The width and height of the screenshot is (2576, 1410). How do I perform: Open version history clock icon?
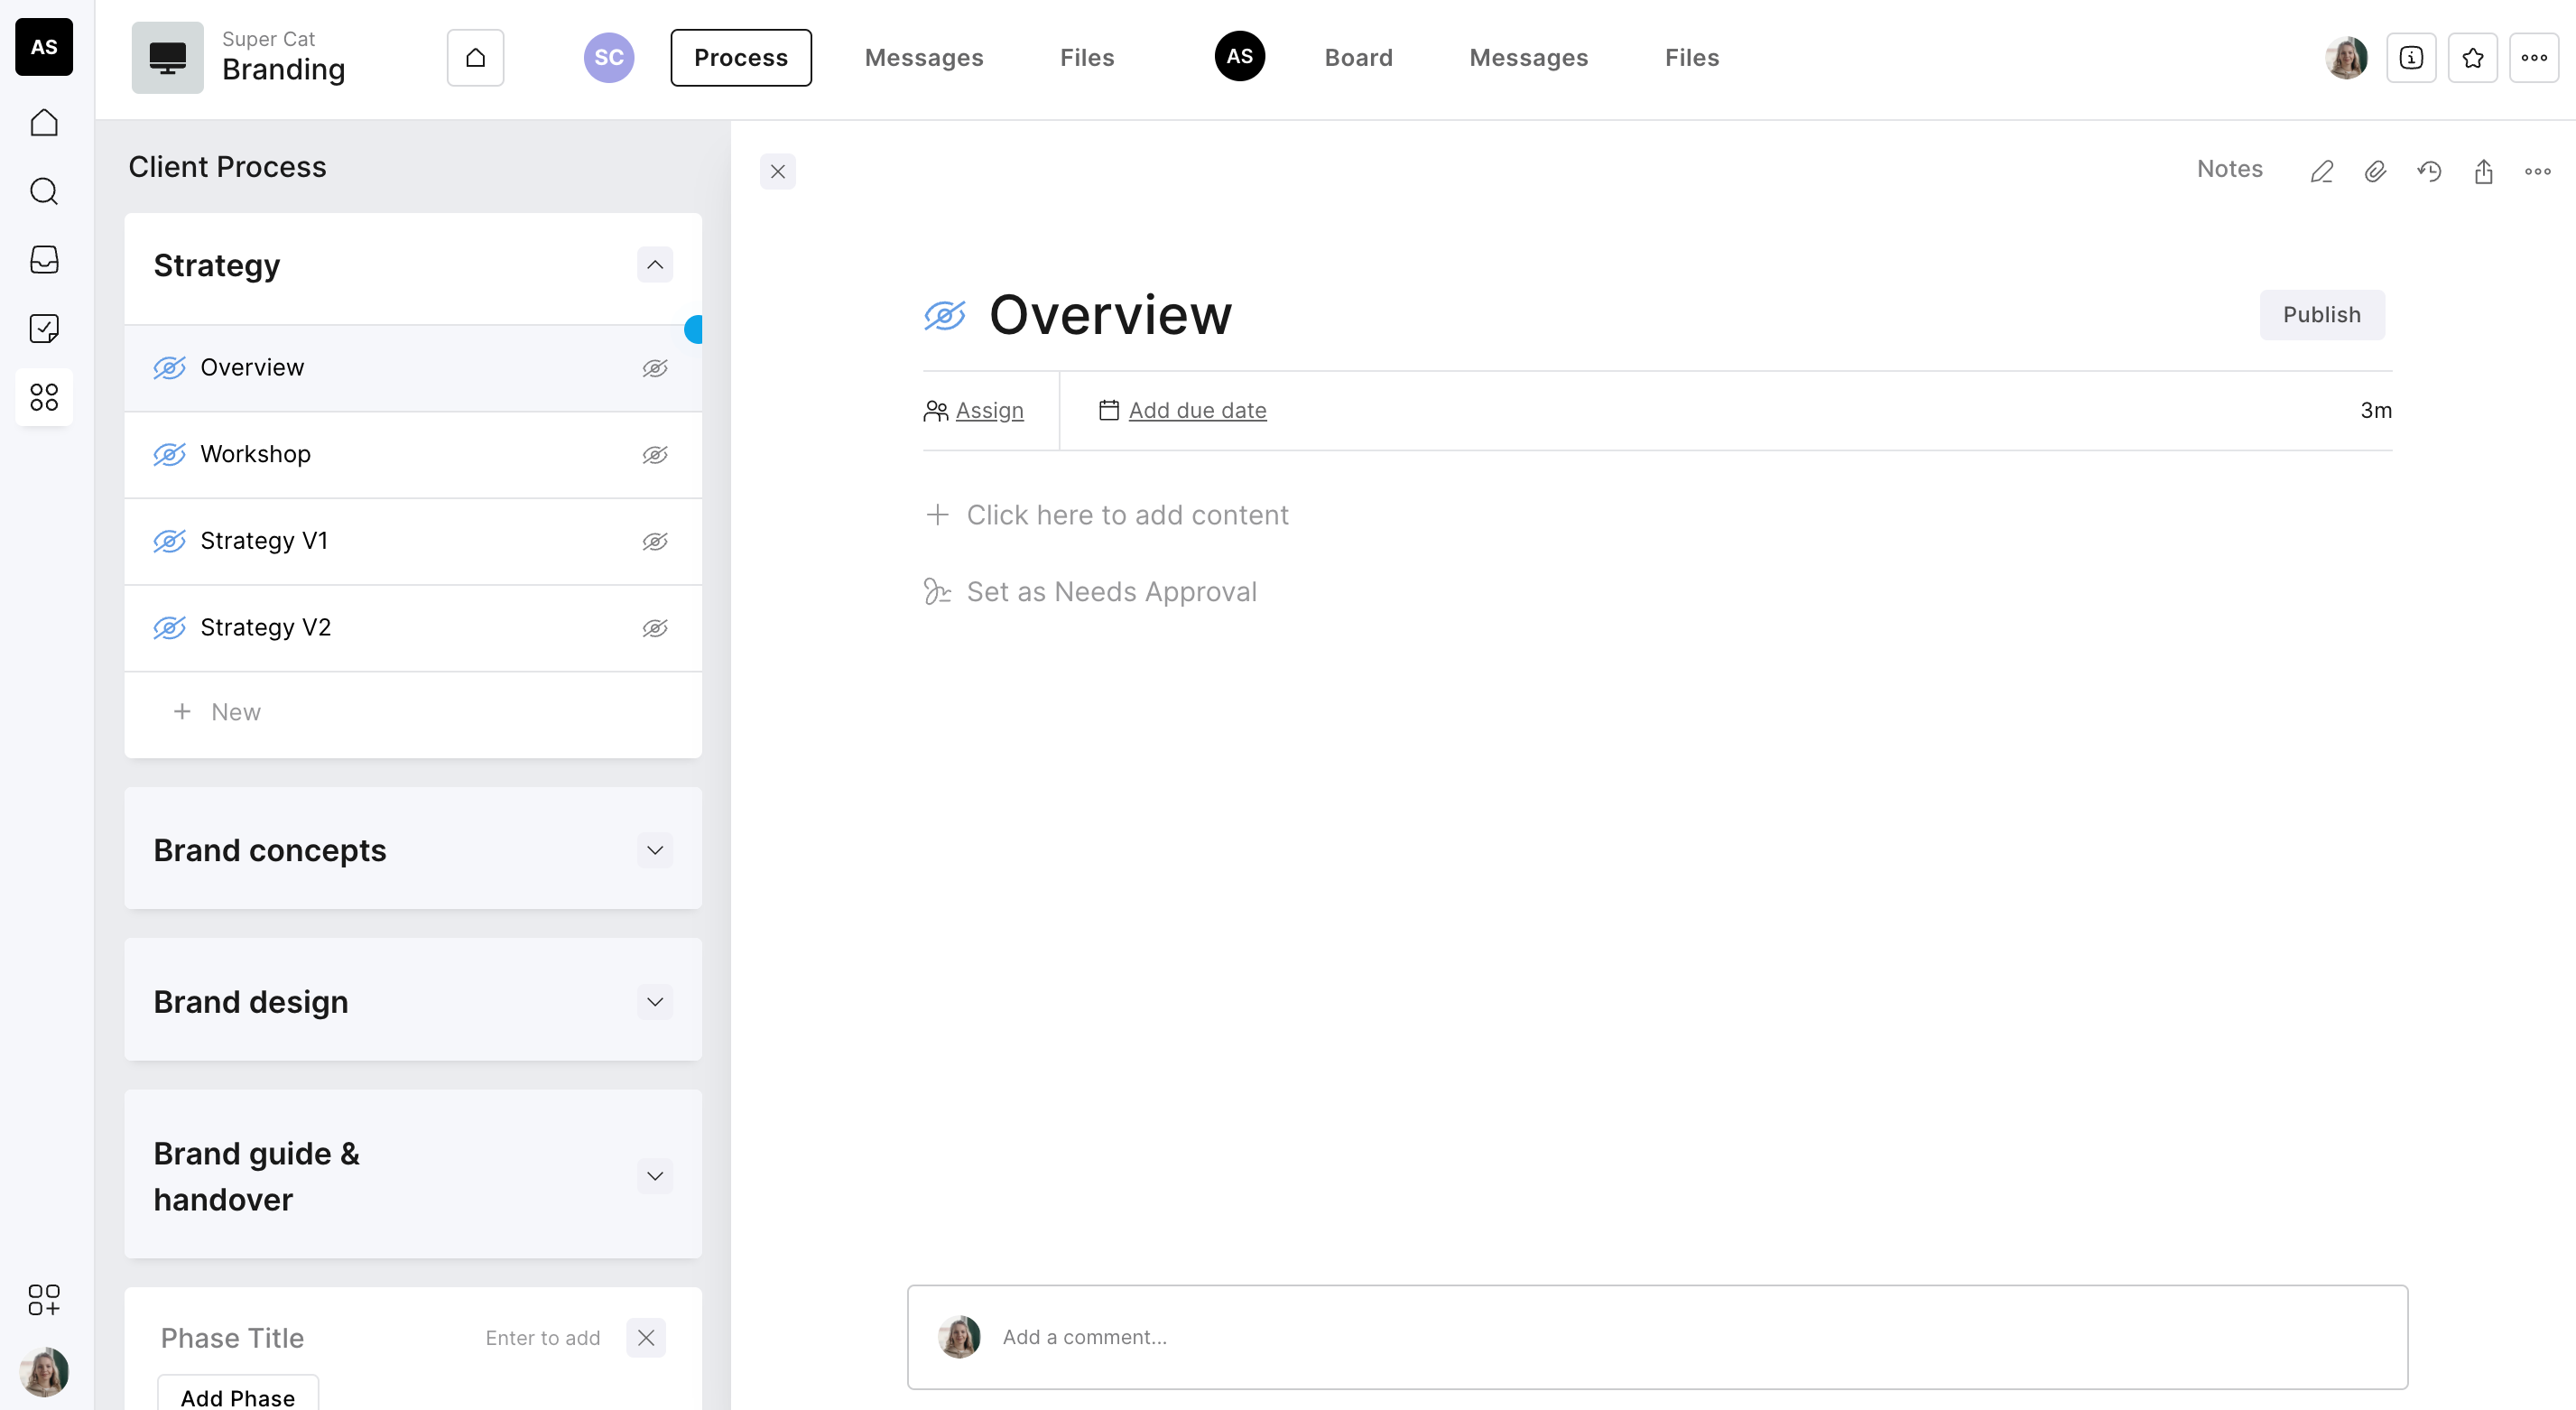point(2429,171)
